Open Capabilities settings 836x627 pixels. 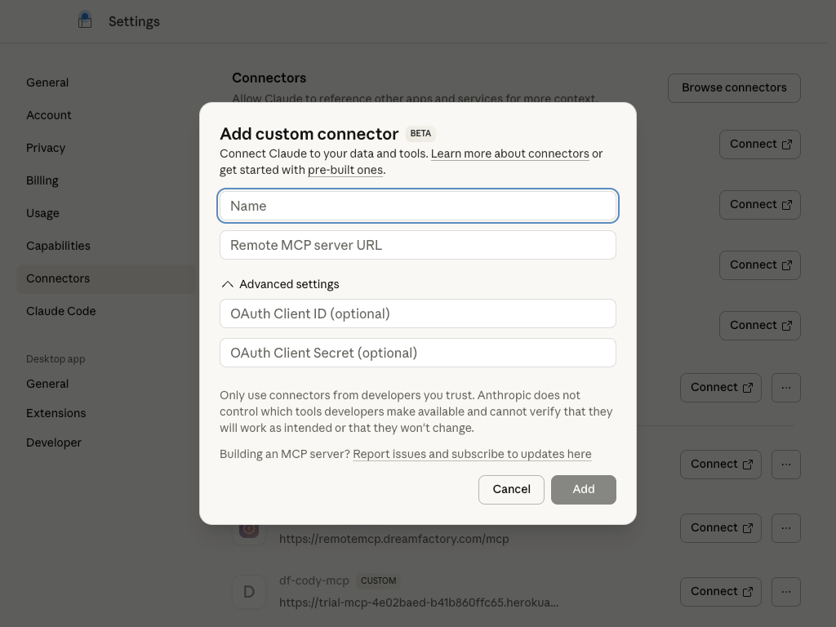pos(58,246)
